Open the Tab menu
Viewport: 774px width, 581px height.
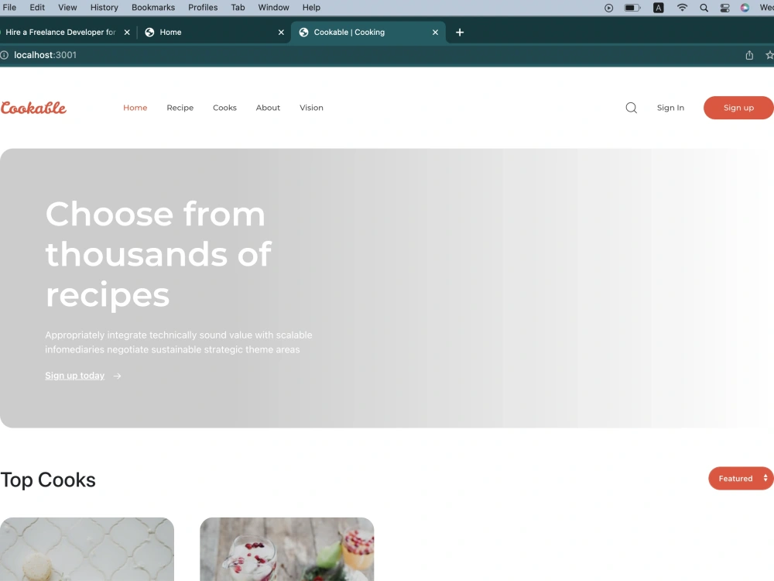point(238,8)
